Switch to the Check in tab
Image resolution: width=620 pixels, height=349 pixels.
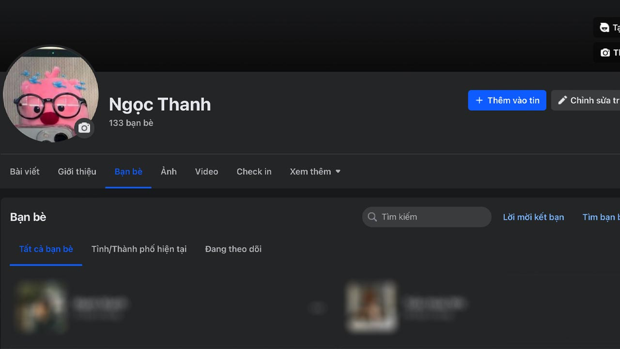[x=254, y=171]
